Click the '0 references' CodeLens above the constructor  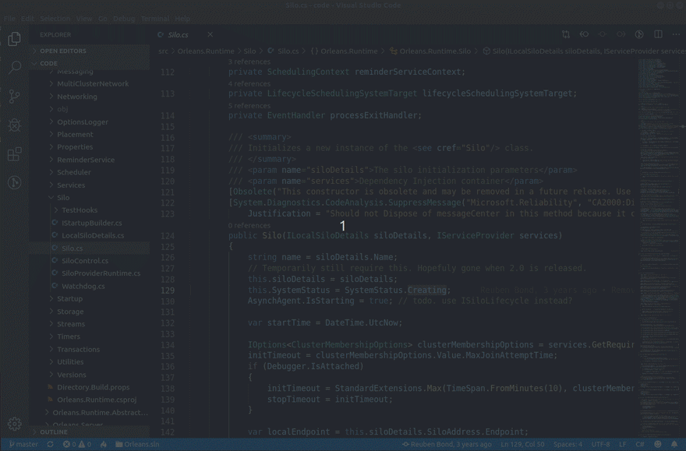(x=249, y=226)
